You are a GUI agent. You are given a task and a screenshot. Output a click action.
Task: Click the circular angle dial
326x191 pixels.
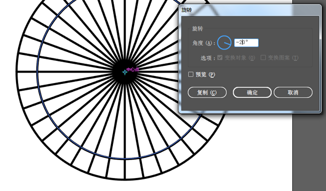click(x=224, y=42)
